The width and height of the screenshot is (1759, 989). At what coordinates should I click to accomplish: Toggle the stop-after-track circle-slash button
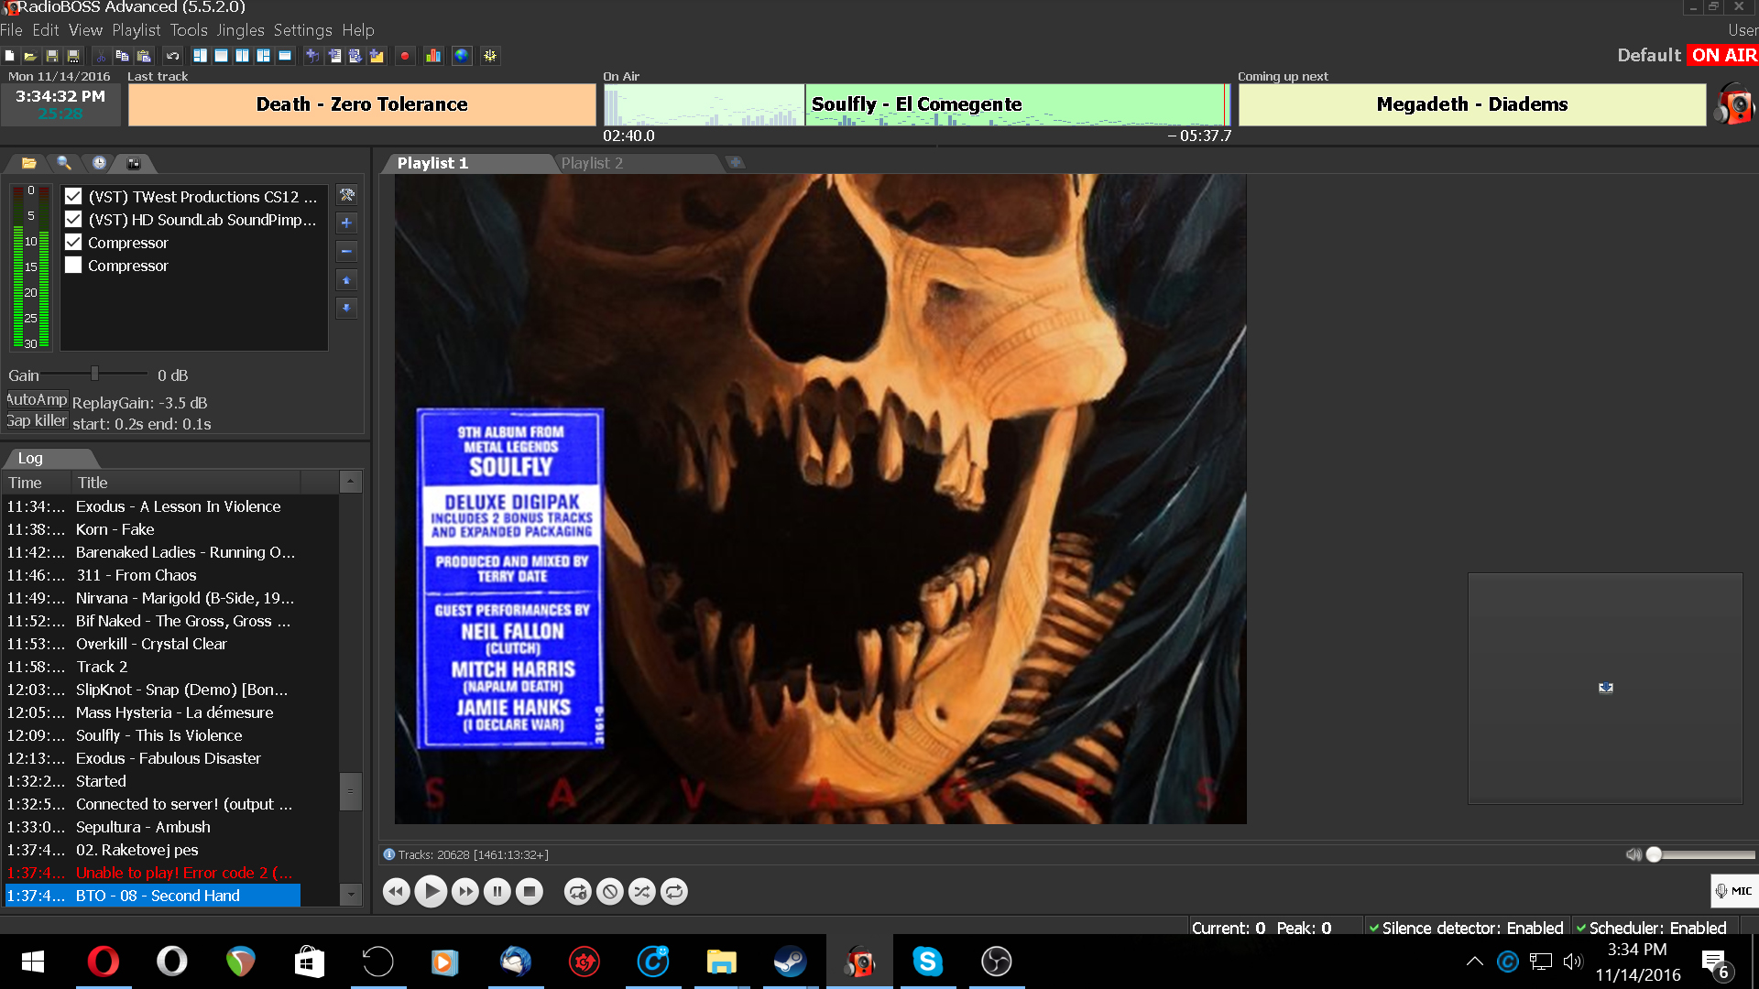610,891
